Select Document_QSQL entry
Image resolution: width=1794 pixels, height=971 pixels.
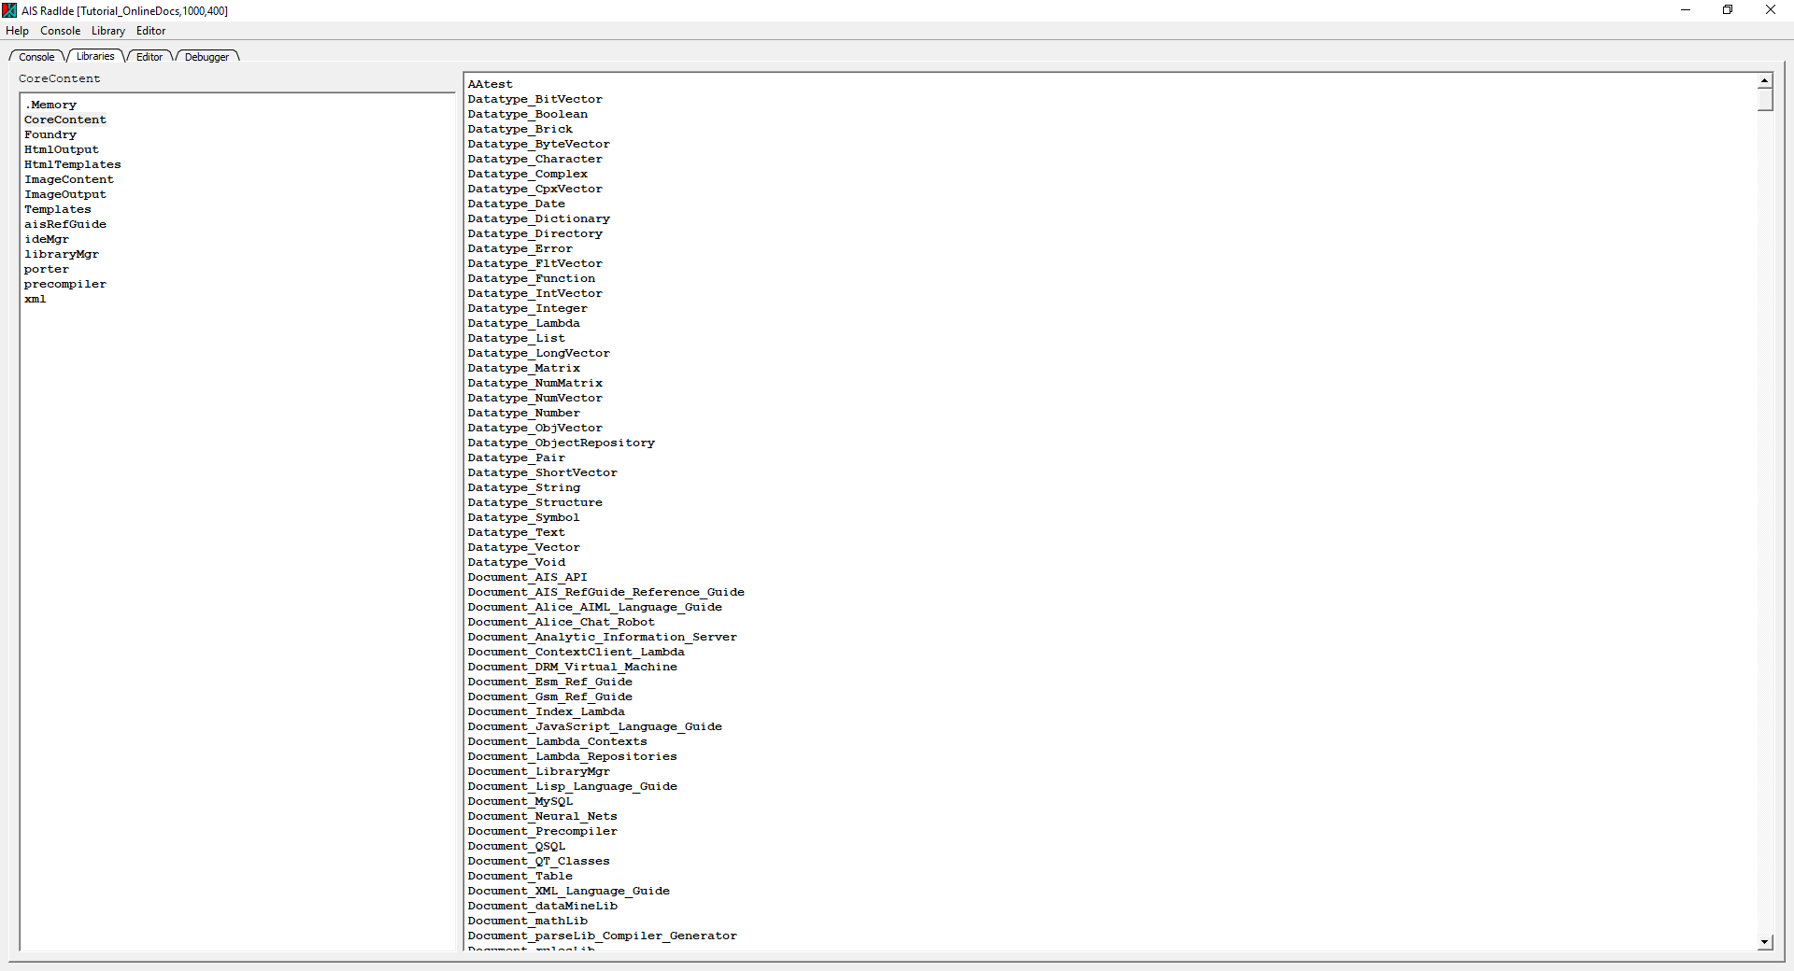(x=517, y=846)
